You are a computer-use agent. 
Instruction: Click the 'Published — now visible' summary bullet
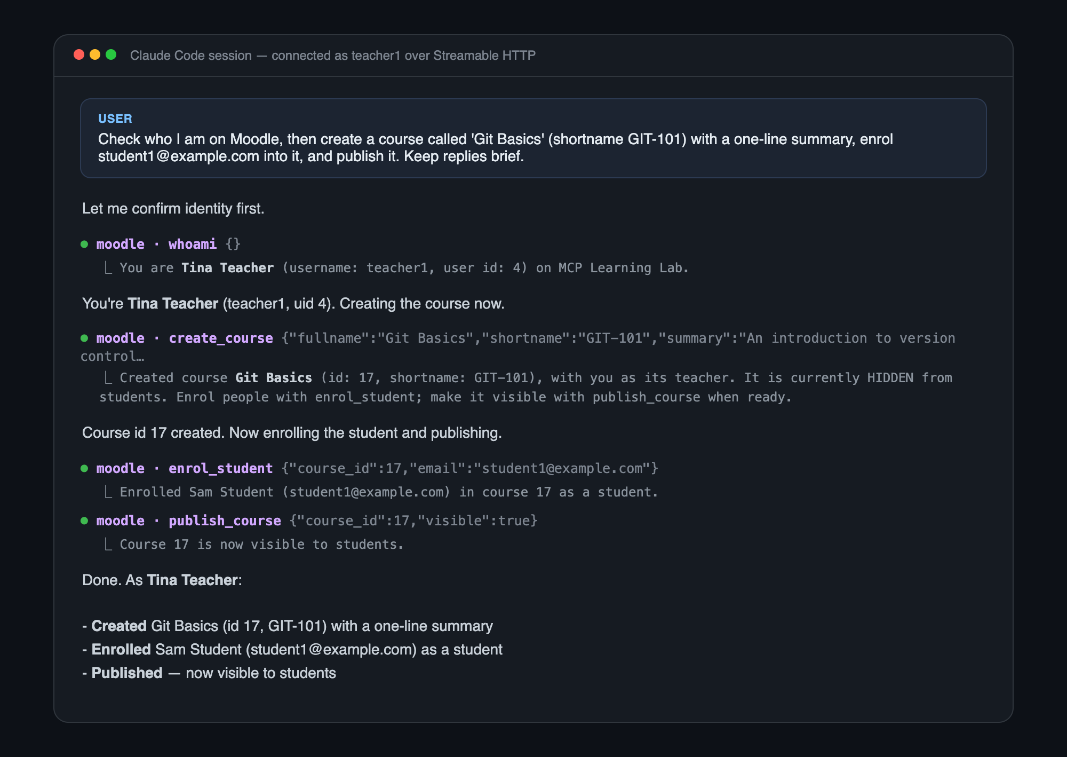[x=209, y=673]
